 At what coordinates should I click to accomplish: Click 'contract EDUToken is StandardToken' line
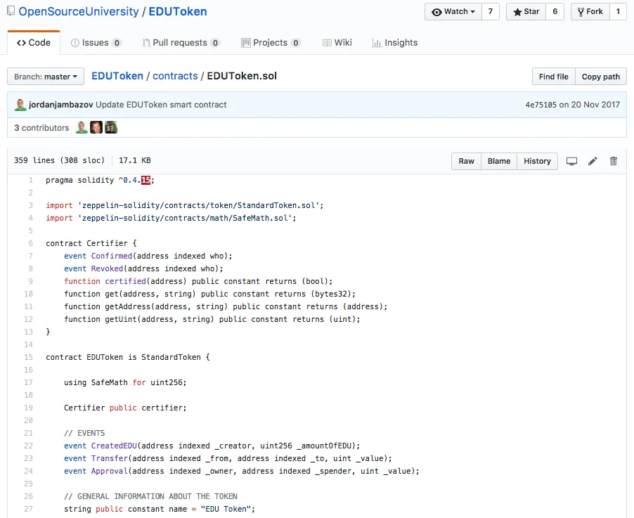pos(128,357)
